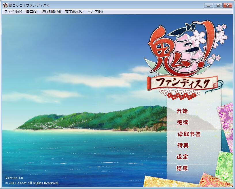Click the © 2011 ALcot copyright text
Image resolution: width=235 pixels, height=189 pixels.
pos(32,183)
